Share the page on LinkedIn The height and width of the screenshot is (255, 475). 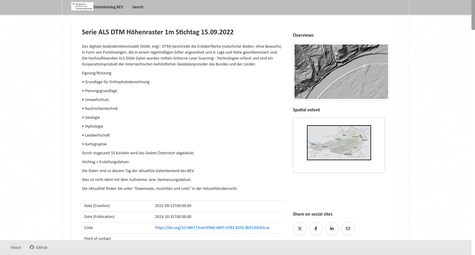tap(332, 229)
